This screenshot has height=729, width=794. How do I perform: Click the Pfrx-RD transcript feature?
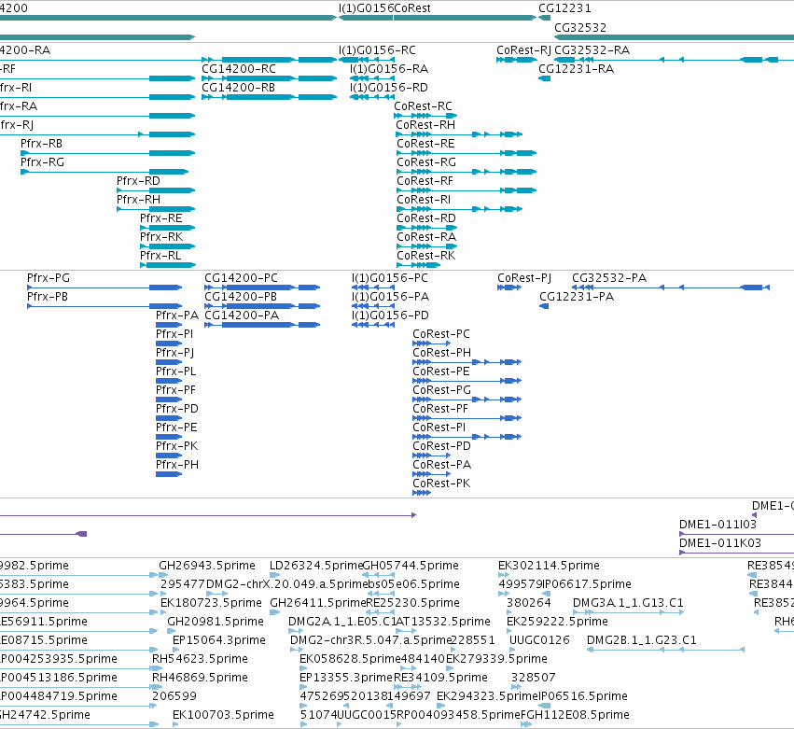156,190
